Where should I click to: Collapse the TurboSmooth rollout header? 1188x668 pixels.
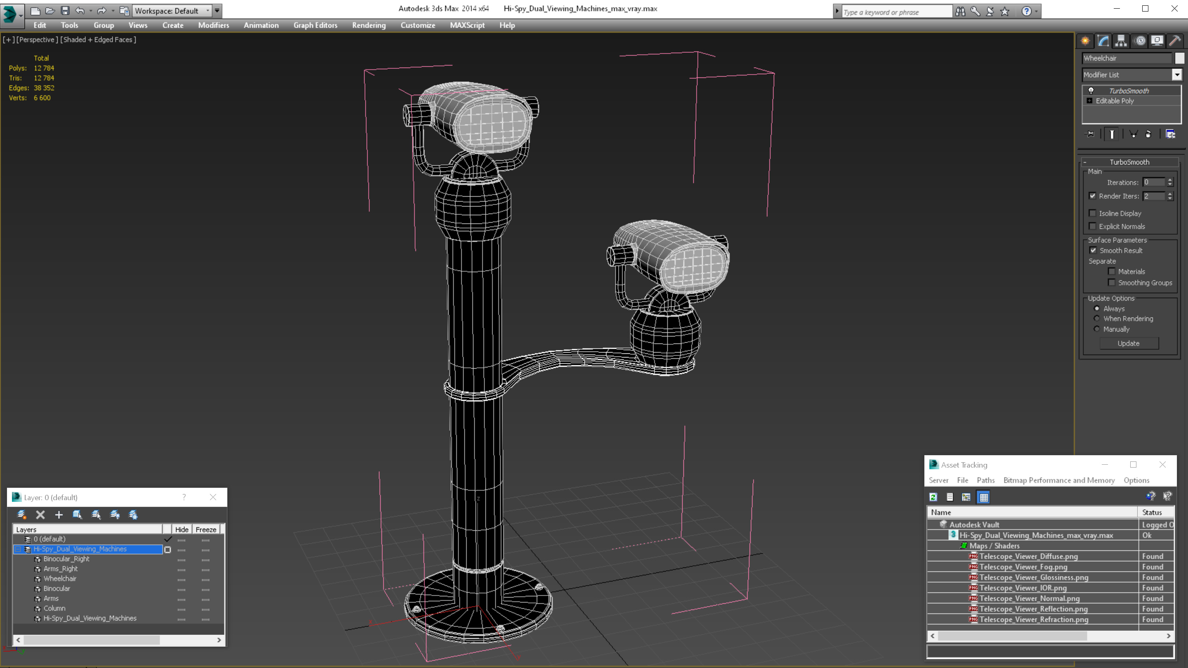(1130, 162)
